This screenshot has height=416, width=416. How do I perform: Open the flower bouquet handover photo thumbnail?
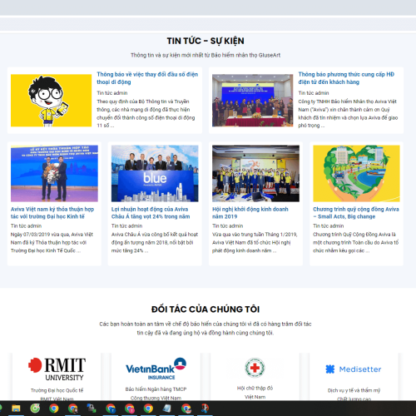point(54,173)
